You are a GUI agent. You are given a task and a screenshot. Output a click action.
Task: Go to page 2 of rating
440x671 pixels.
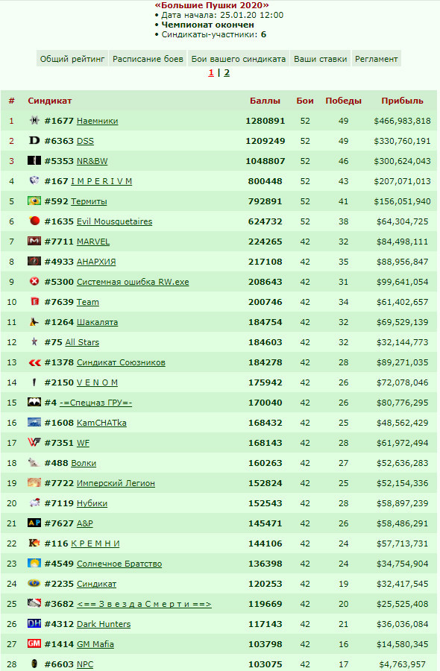pos(227,73)
